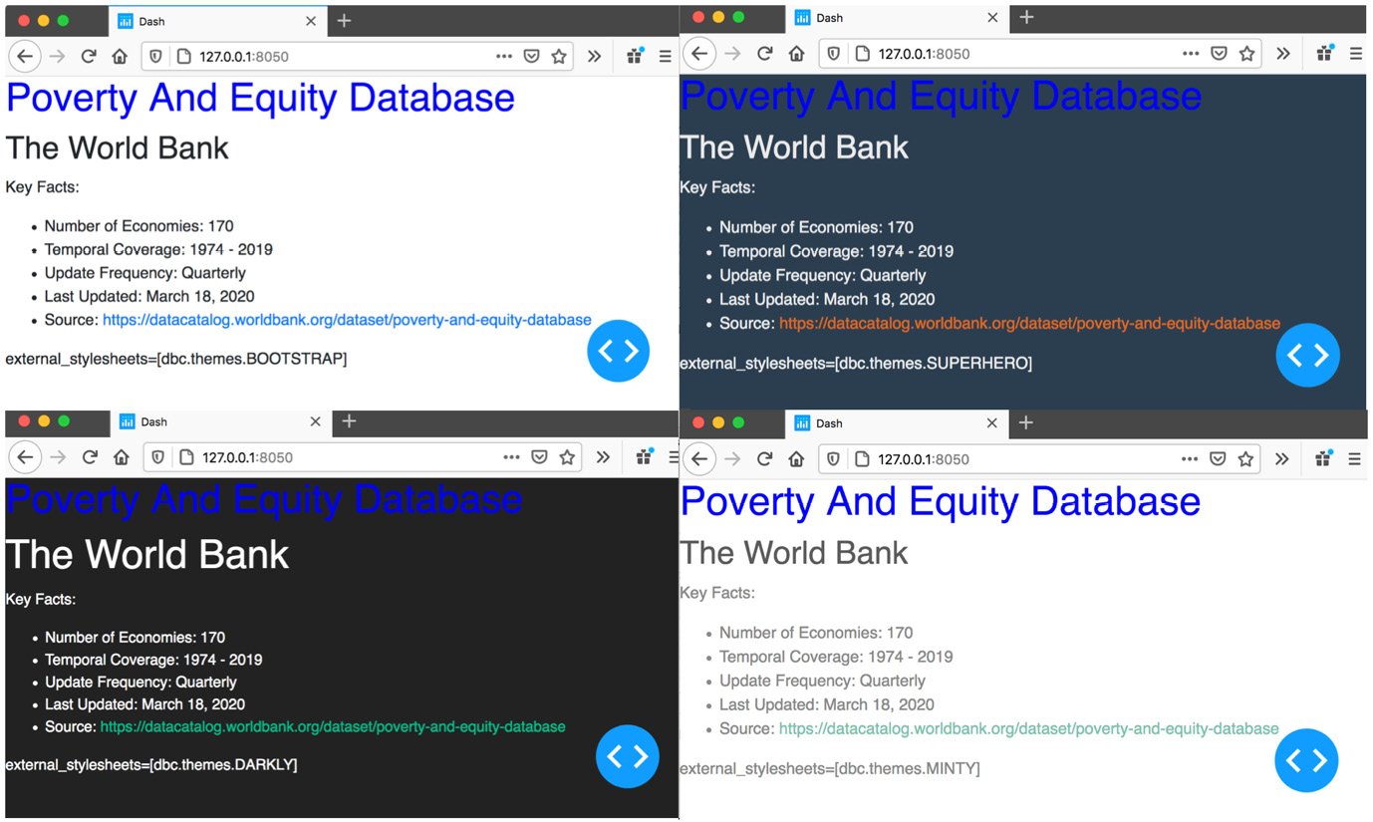The height and width of the screenshot is (822, 1373).
Task: Go back in the BOOTSTRAP theme window
Action: coord(25,57)
